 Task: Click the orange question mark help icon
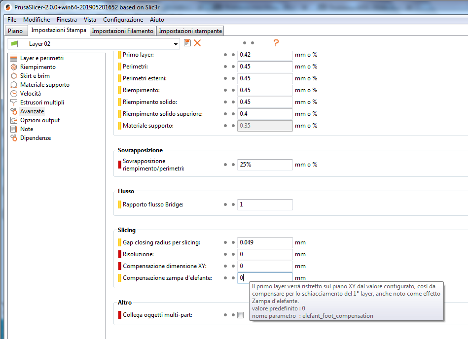[276, 43]
